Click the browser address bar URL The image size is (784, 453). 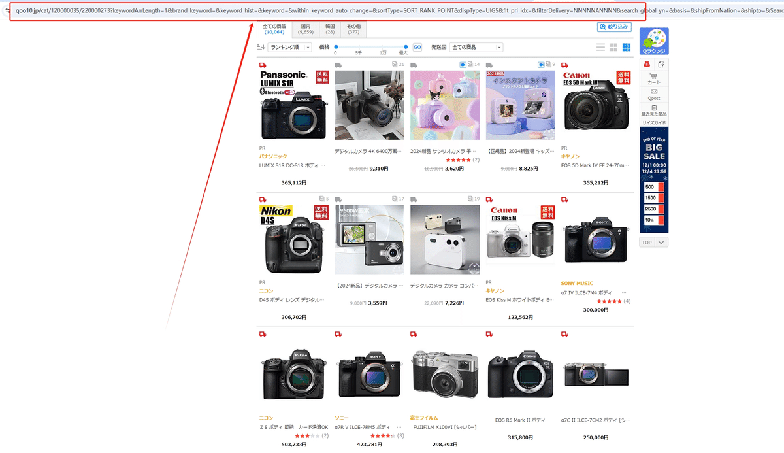point(328,10)
